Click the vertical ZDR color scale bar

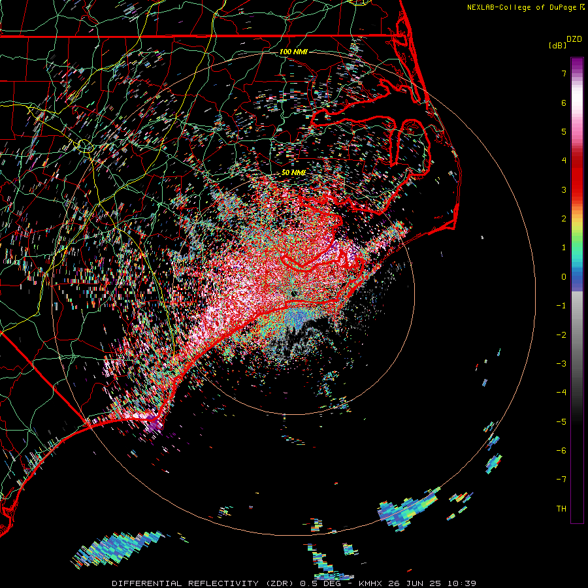click(577, 290)
